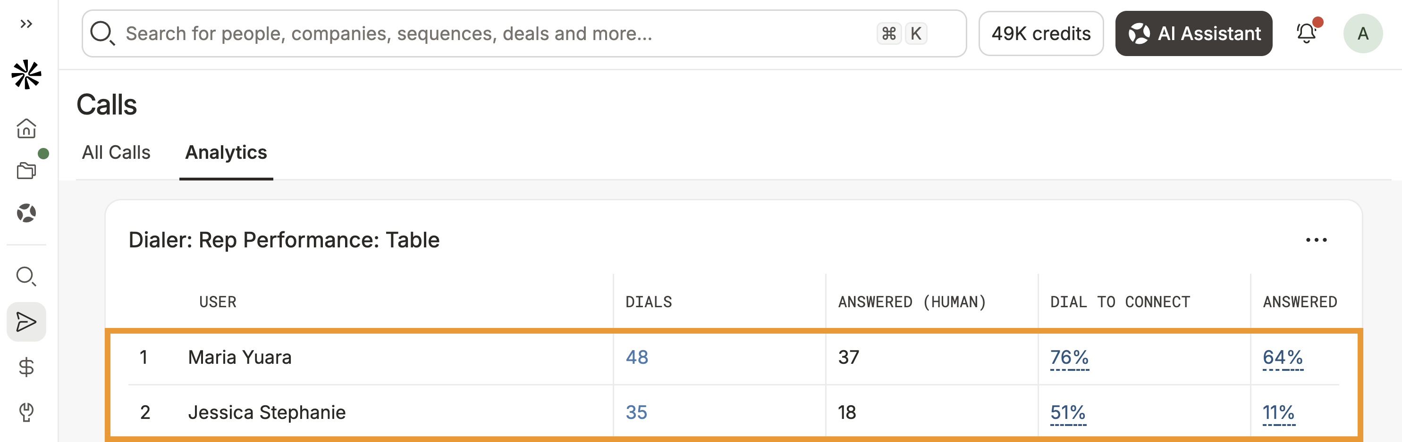Open Jessica Stephanie's 35 dials link
The width and height of the screenshot is (1402, 442).
coord(636,413)
